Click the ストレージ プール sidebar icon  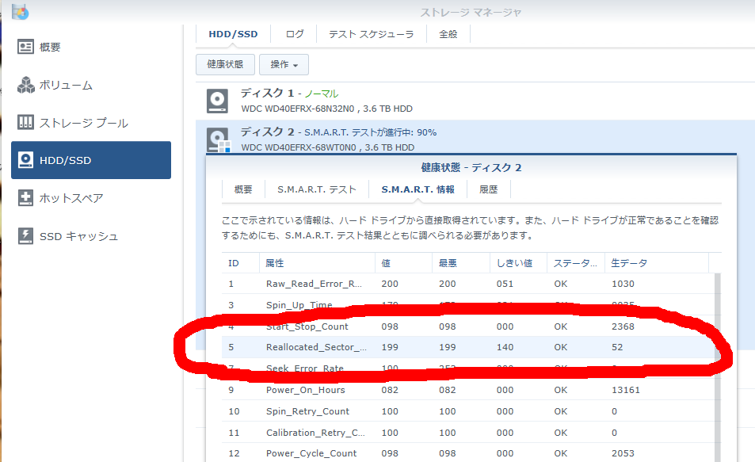pyautogui.click(x=25, y=122)
